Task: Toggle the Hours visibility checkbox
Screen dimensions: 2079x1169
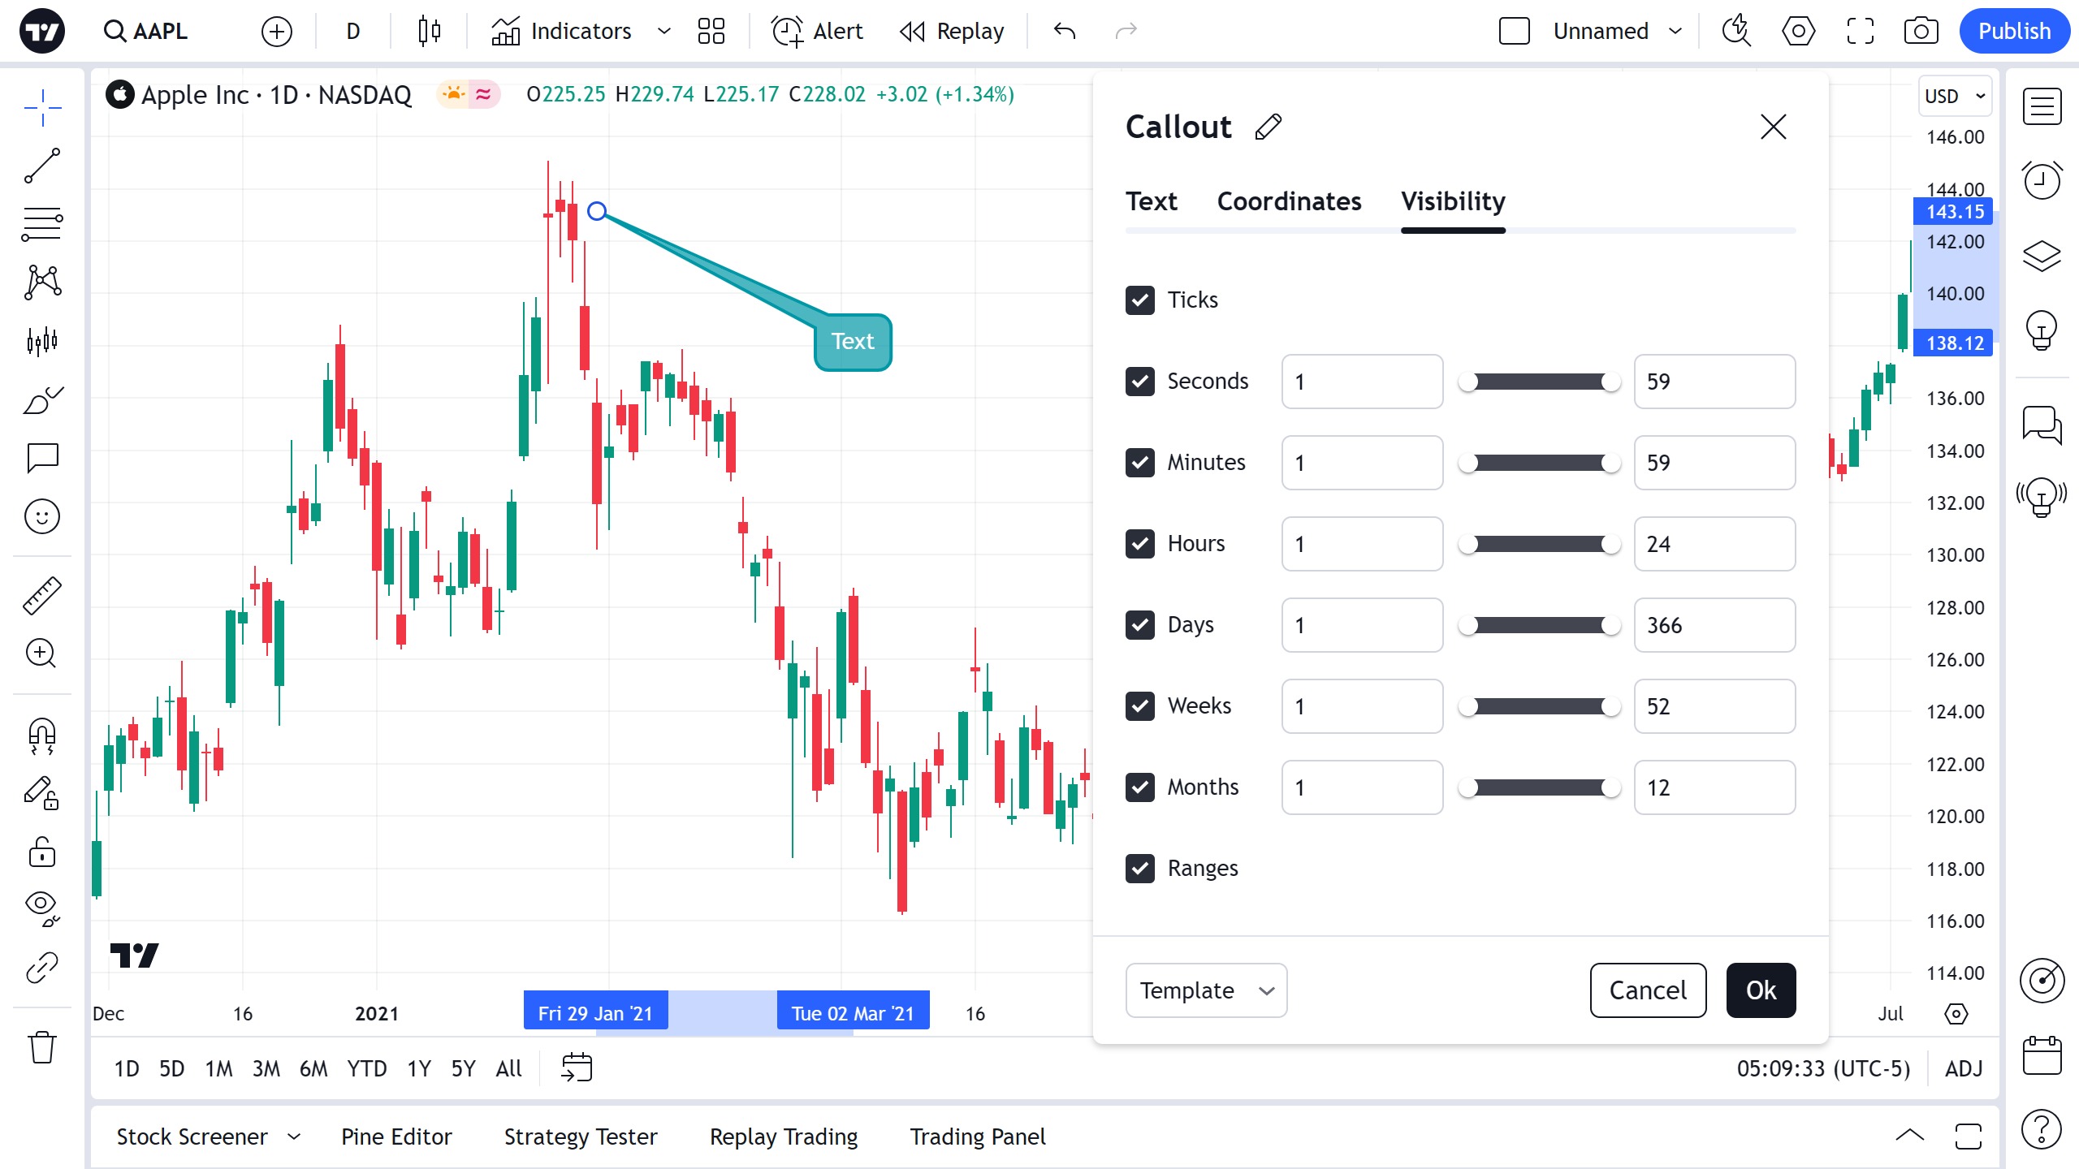Action: pos(1140,544)
